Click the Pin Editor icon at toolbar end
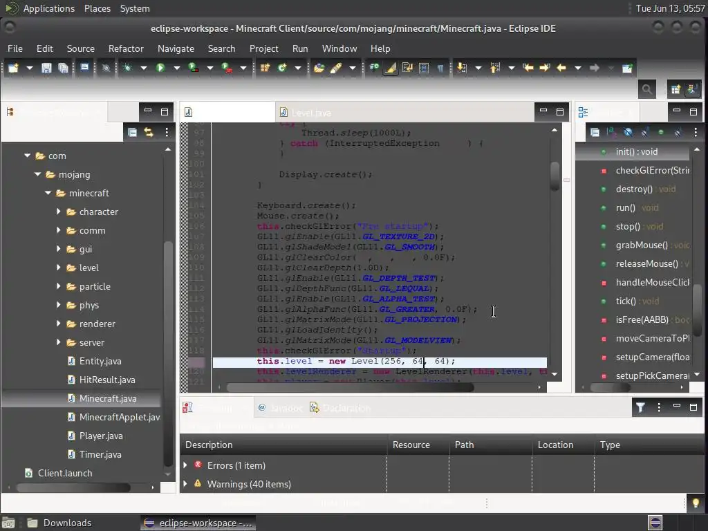708x531 pixels. 627,68
